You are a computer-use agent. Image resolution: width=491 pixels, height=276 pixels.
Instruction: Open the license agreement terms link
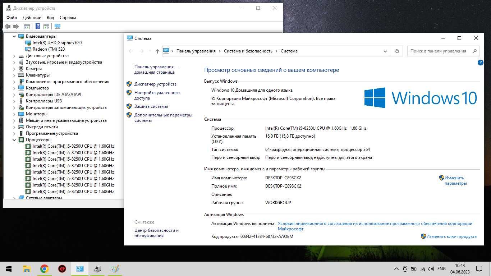coord(375,226)
